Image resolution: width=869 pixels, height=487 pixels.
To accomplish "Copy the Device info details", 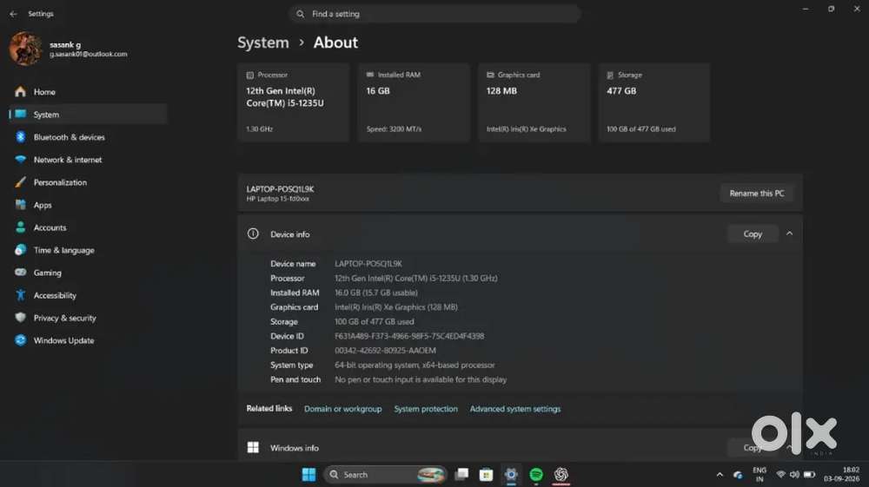I will pyautogui.click(x=753, y=234).
